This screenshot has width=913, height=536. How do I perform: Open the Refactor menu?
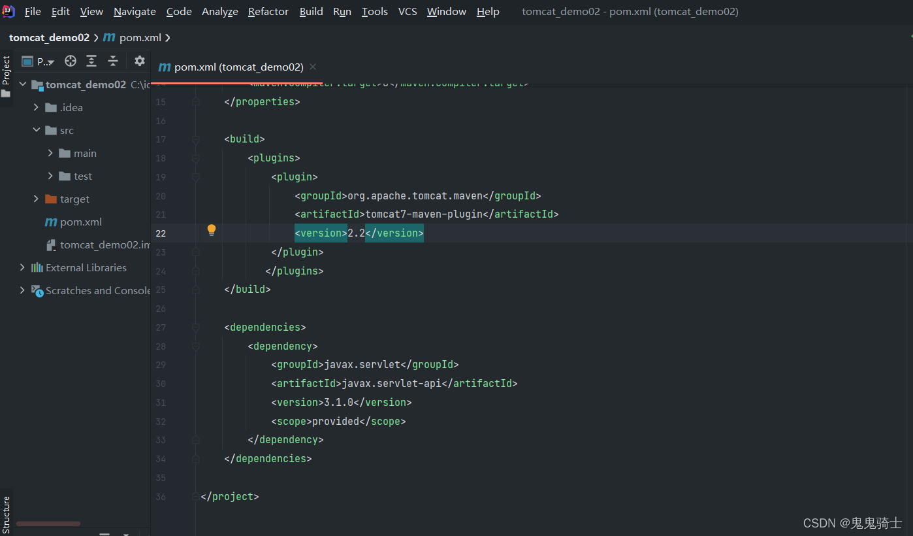[269, 12]
